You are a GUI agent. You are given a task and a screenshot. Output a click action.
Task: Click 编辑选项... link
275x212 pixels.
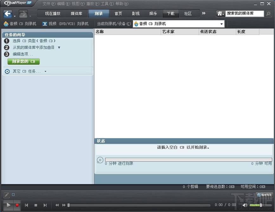23,54
